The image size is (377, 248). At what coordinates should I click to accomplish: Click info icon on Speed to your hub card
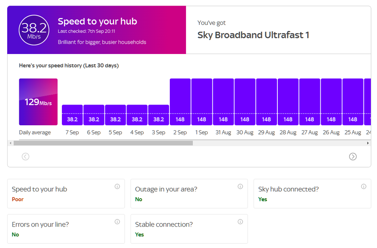(117, 186)
